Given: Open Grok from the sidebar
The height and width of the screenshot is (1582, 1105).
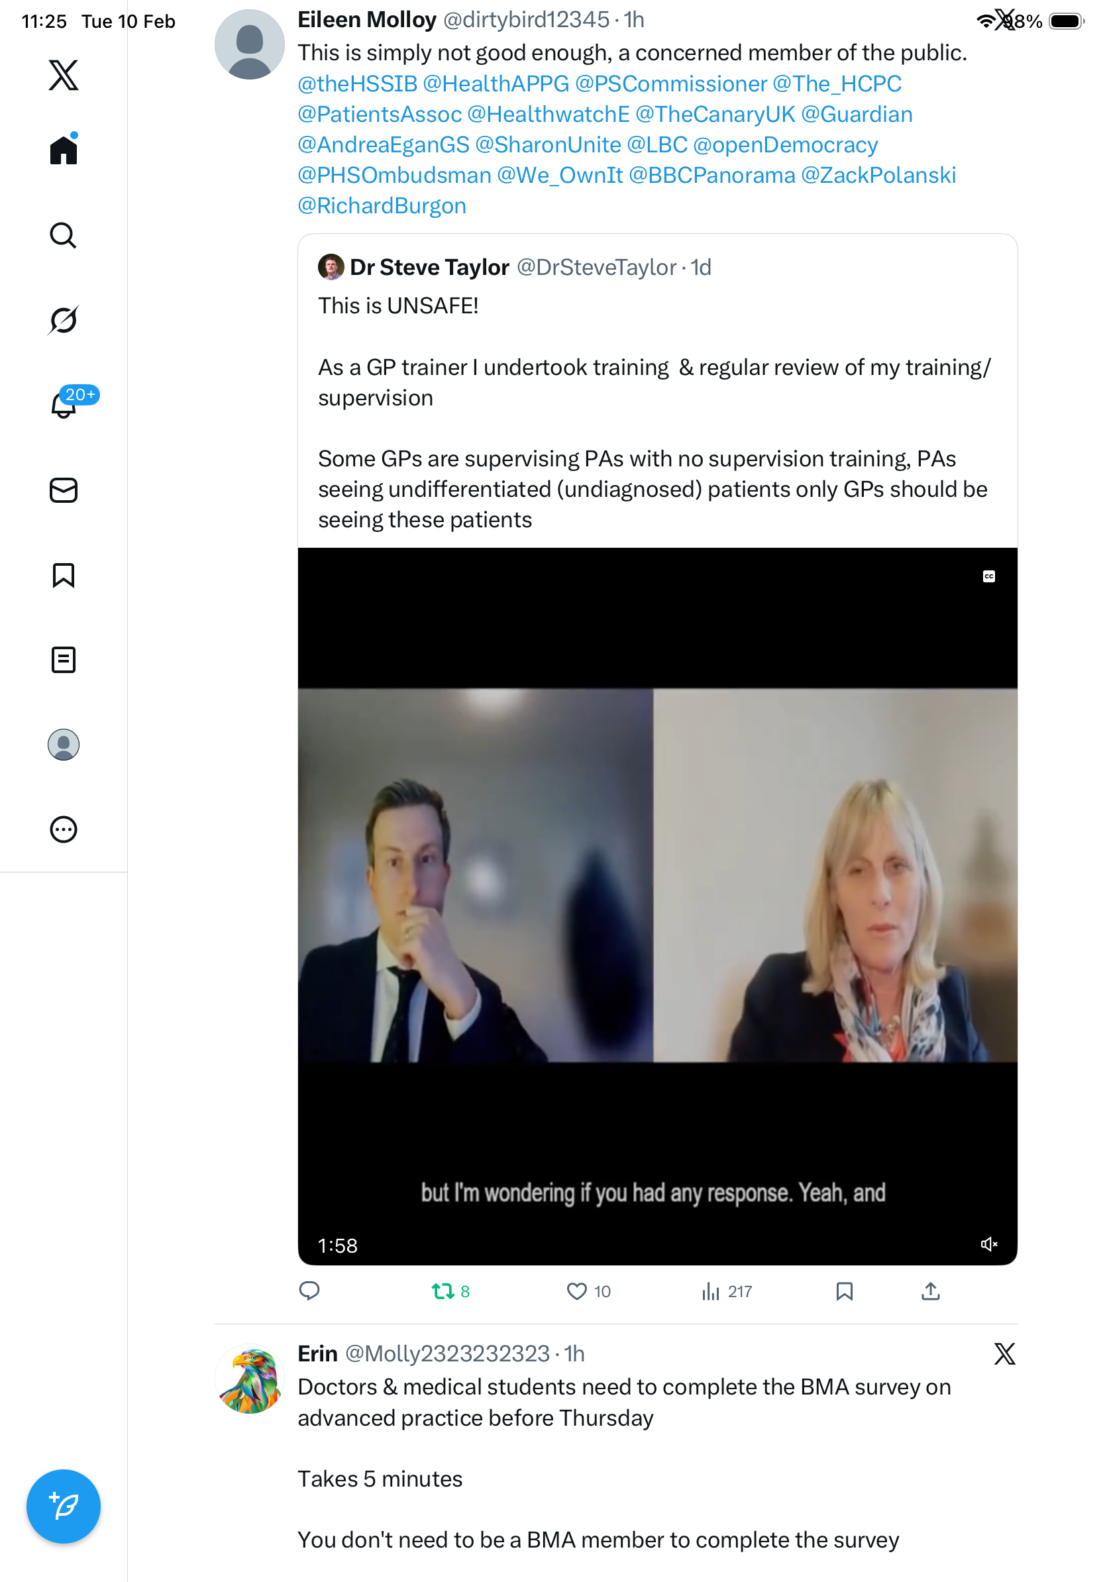Looking at the screenshot, I should [x=64, y=320].
